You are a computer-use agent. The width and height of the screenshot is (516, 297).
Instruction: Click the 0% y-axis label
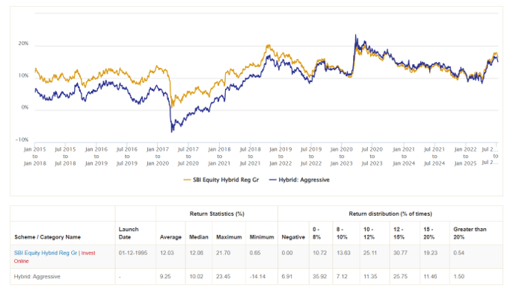[x=25, y=107]
